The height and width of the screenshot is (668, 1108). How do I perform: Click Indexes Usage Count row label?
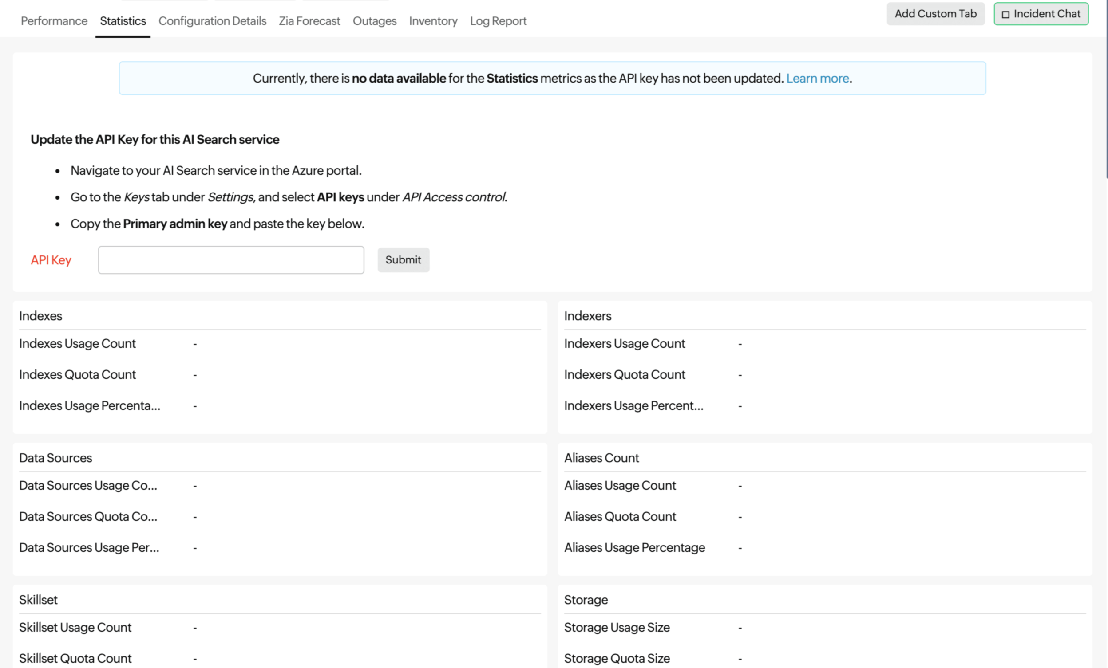point(77,343)
